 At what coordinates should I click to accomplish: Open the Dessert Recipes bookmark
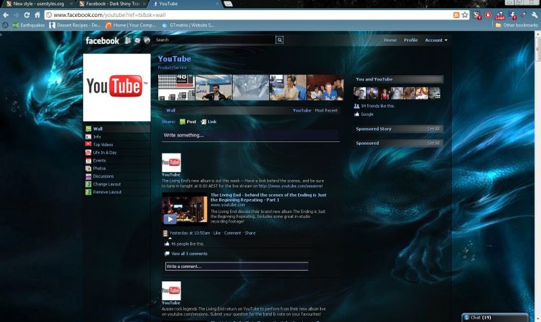point(74,25)
